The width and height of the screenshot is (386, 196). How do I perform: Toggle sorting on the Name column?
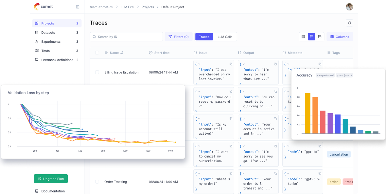click(x=121, y=53)
